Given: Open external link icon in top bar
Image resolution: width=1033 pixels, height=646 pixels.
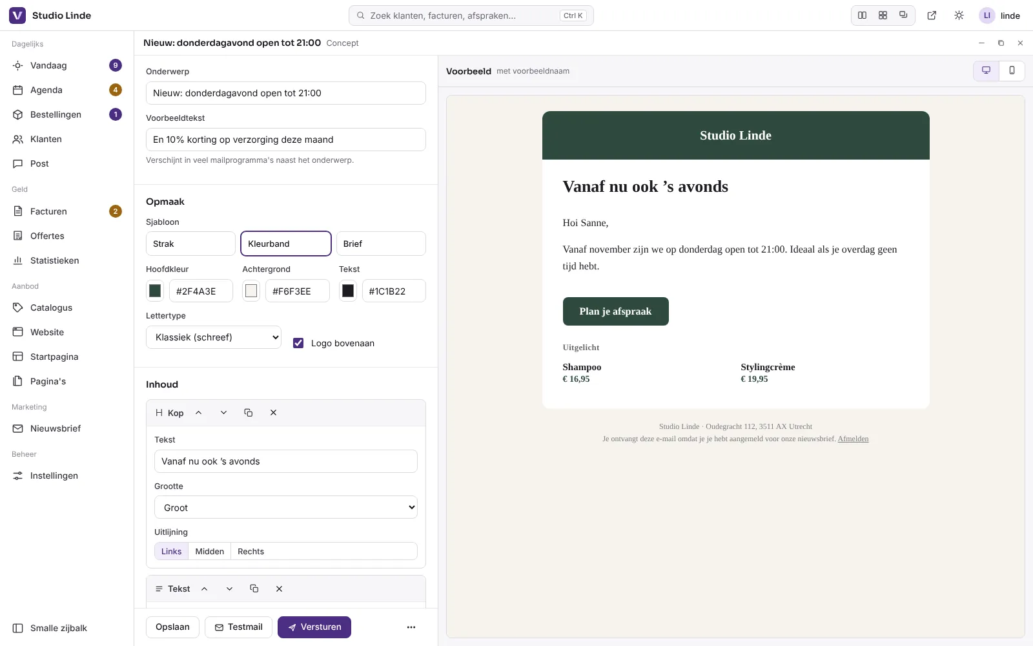Looking at the screenshot, I should click(x=932, y=16).
